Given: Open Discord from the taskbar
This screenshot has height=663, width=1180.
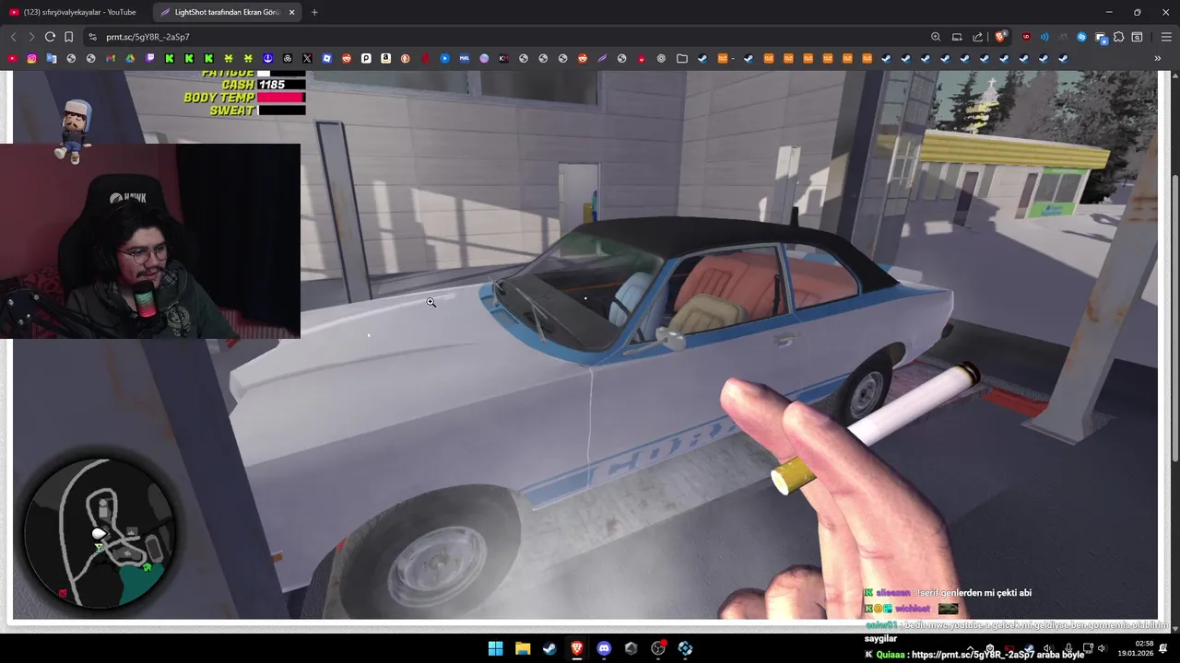Looking at the screenshot, I should click(604, 648).
